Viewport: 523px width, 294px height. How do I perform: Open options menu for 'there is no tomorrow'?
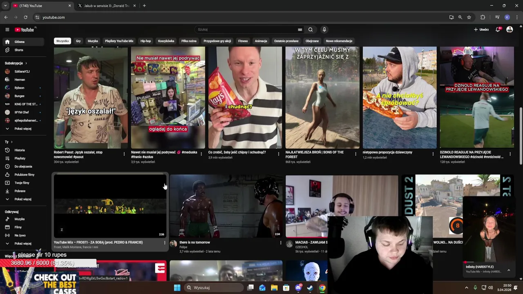[281, 243]
